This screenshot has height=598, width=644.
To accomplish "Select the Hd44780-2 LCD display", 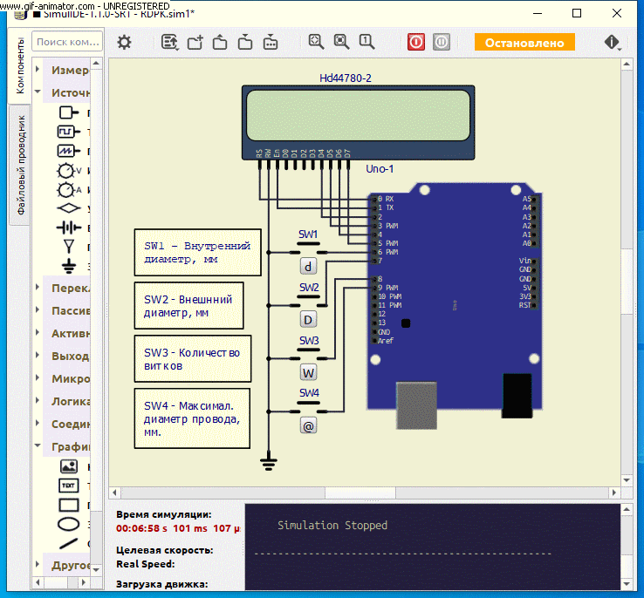I will click(x=358, y=122).
